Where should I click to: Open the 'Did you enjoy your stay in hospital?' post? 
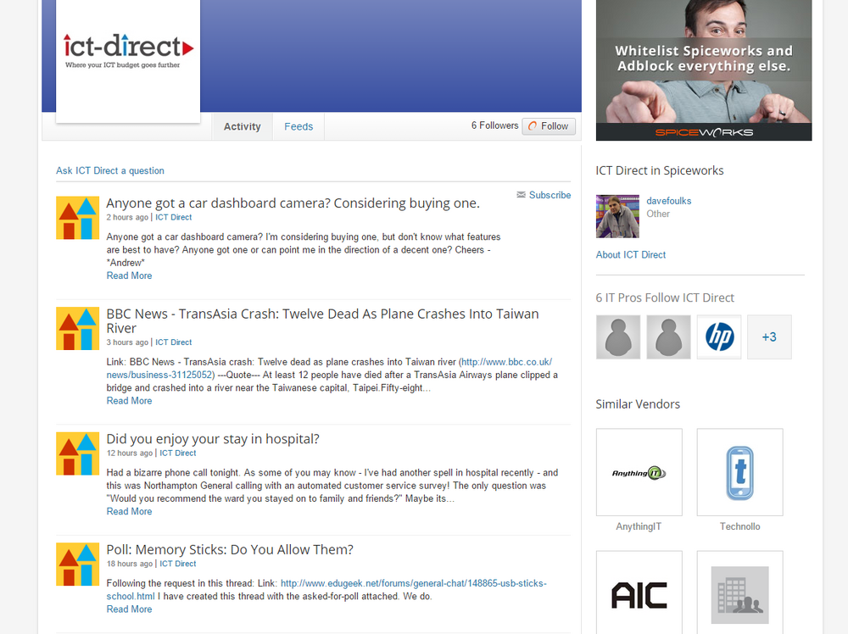213,439
